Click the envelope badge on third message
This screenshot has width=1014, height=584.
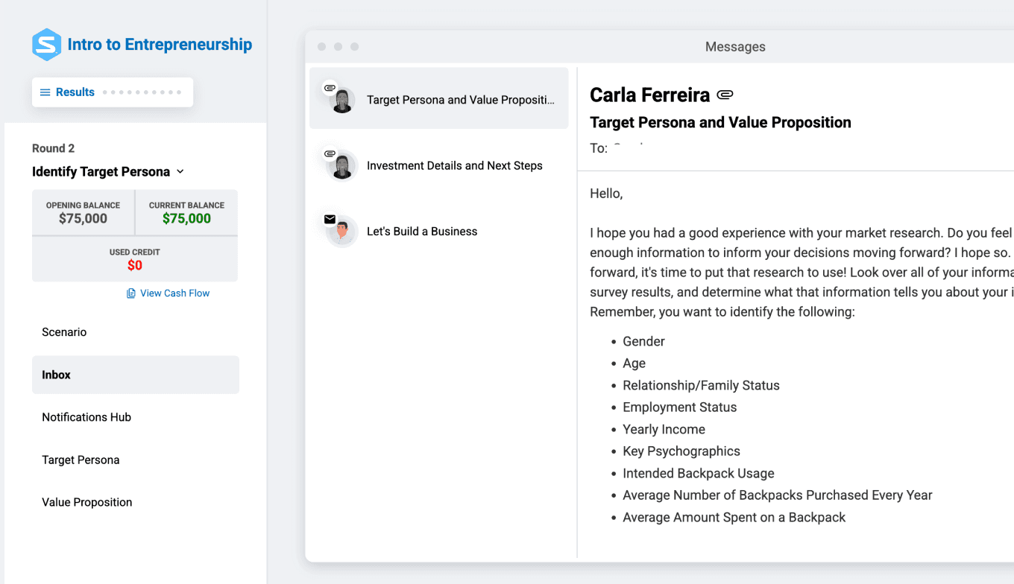330,219
